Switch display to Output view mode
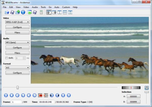This screenshot has height=107, width=152. click(x=54, y=12)
